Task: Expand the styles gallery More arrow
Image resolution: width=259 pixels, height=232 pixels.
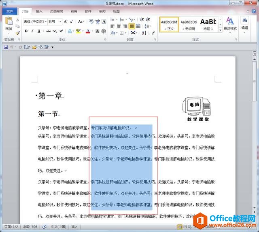Action: (220, 30)
